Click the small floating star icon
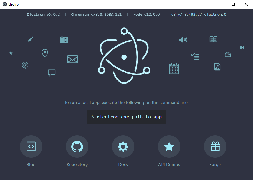Image resolution: width=253 pixels, height=180 pixels. (11, 53)
